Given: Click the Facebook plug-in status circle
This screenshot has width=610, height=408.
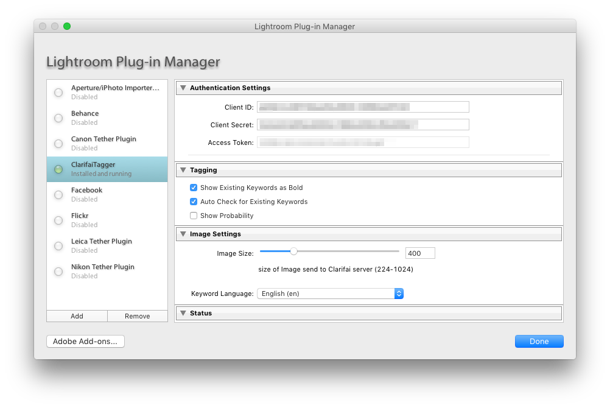Looking at the screenshot, I should pyautogui.click(x=58, y=195).
